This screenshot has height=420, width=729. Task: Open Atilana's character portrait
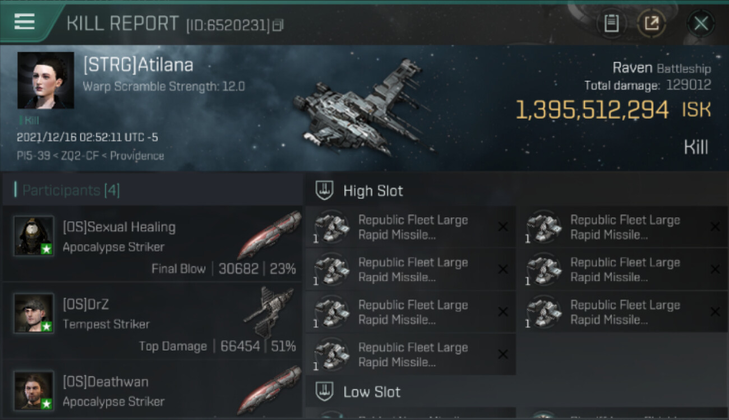[45, 80]
